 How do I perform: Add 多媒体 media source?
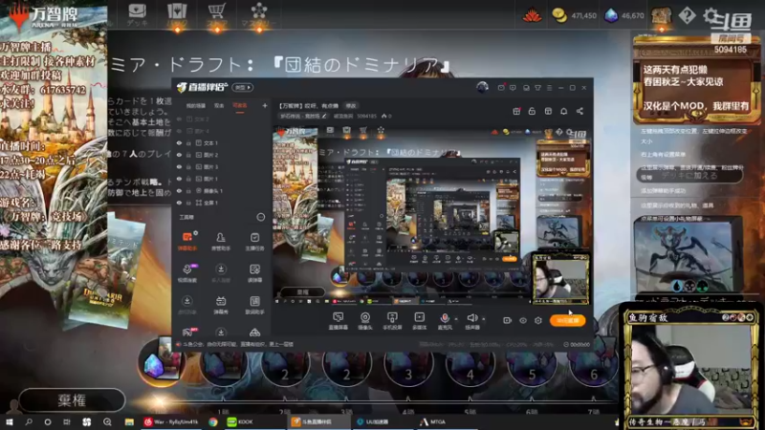click(420, 321)
